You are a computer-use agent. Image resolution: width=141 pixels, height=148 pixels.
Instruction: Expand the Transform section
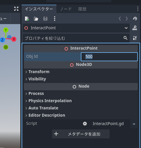[81, 72]
